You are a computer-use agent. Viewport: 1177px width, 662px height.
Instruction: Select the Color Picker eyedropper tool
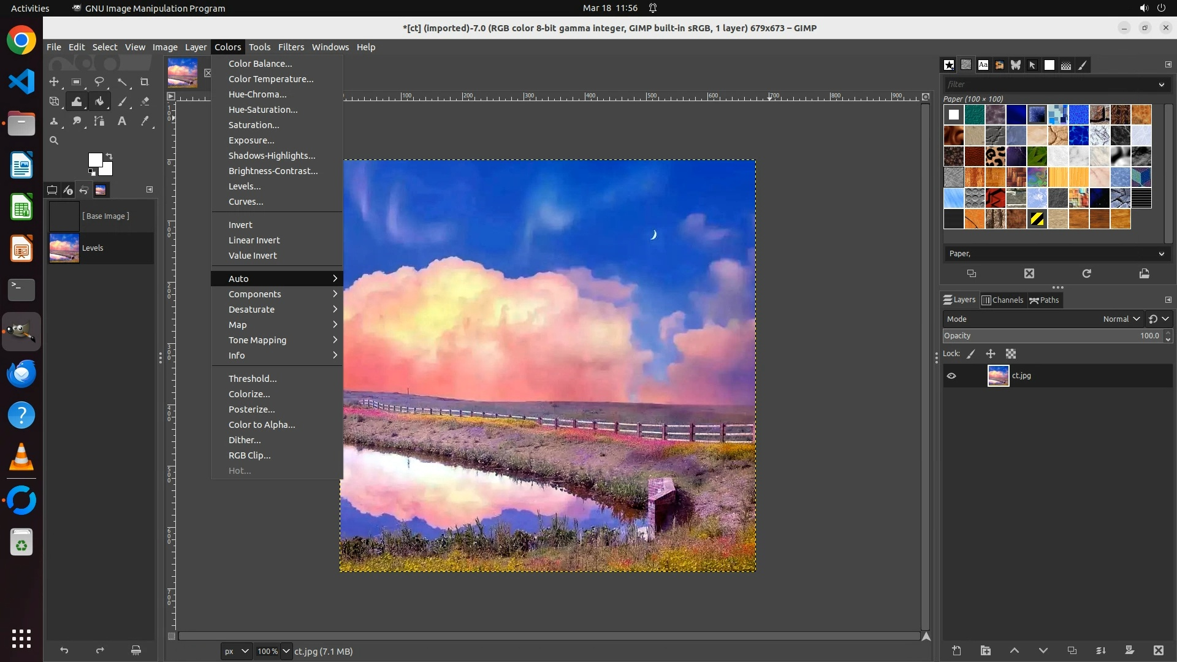tap(145, 121)
